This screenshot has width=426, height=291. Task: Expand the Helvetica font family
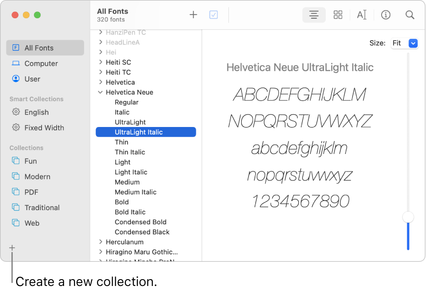point(101,82)
